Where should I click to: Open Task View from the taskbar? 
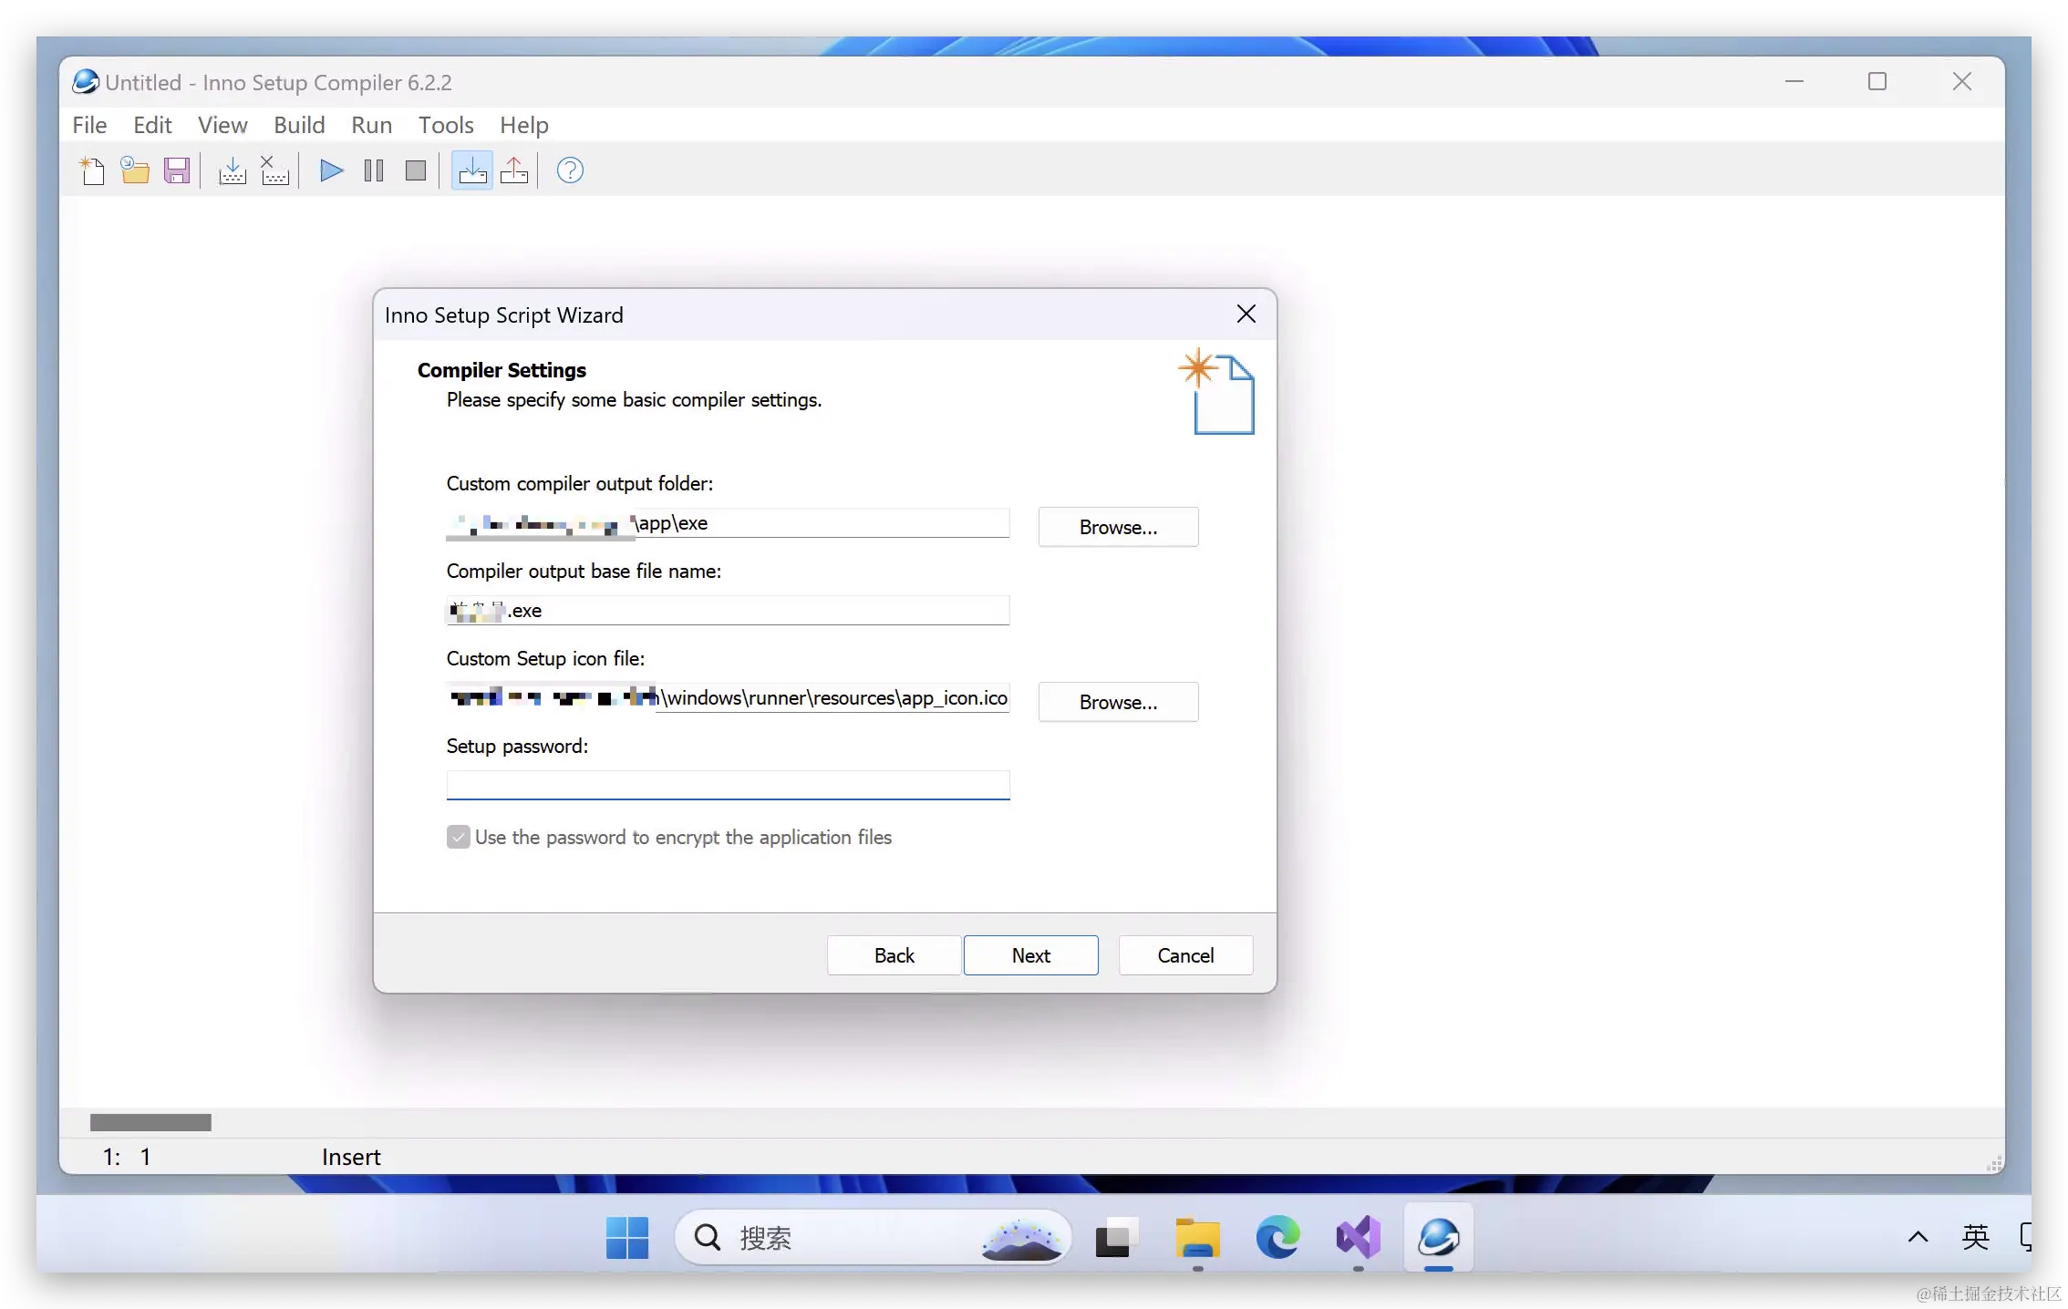click(1117, 1238)
